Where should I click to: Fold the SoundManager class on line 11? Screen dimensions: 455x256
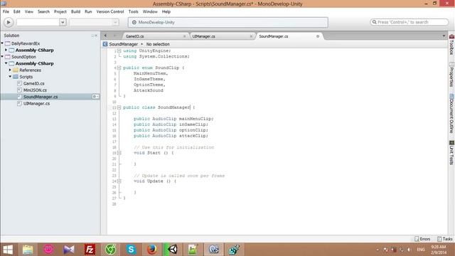click(x=119, y=107)
